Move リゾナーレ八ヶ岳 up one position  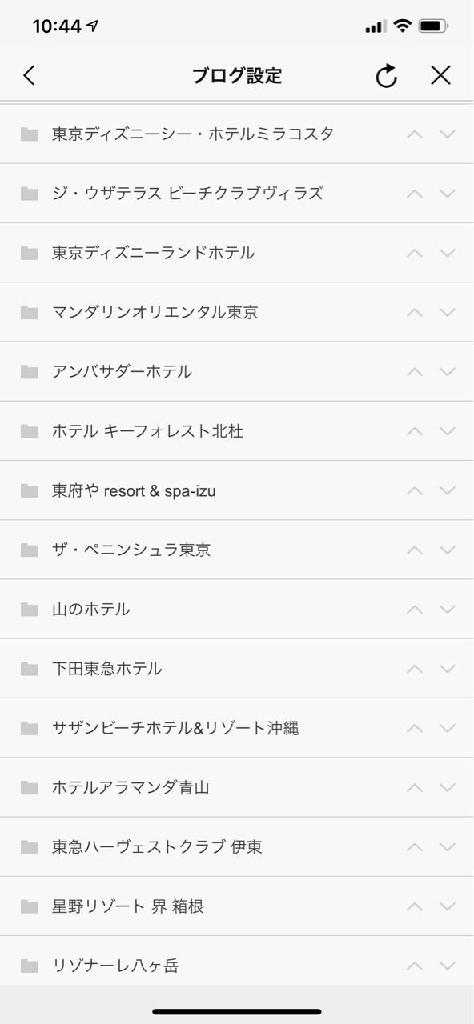[x=414, y=966]
